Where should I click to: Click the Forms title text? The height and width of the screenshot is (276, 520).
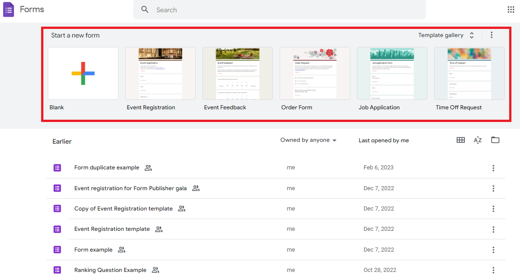[x=32, y=9]
